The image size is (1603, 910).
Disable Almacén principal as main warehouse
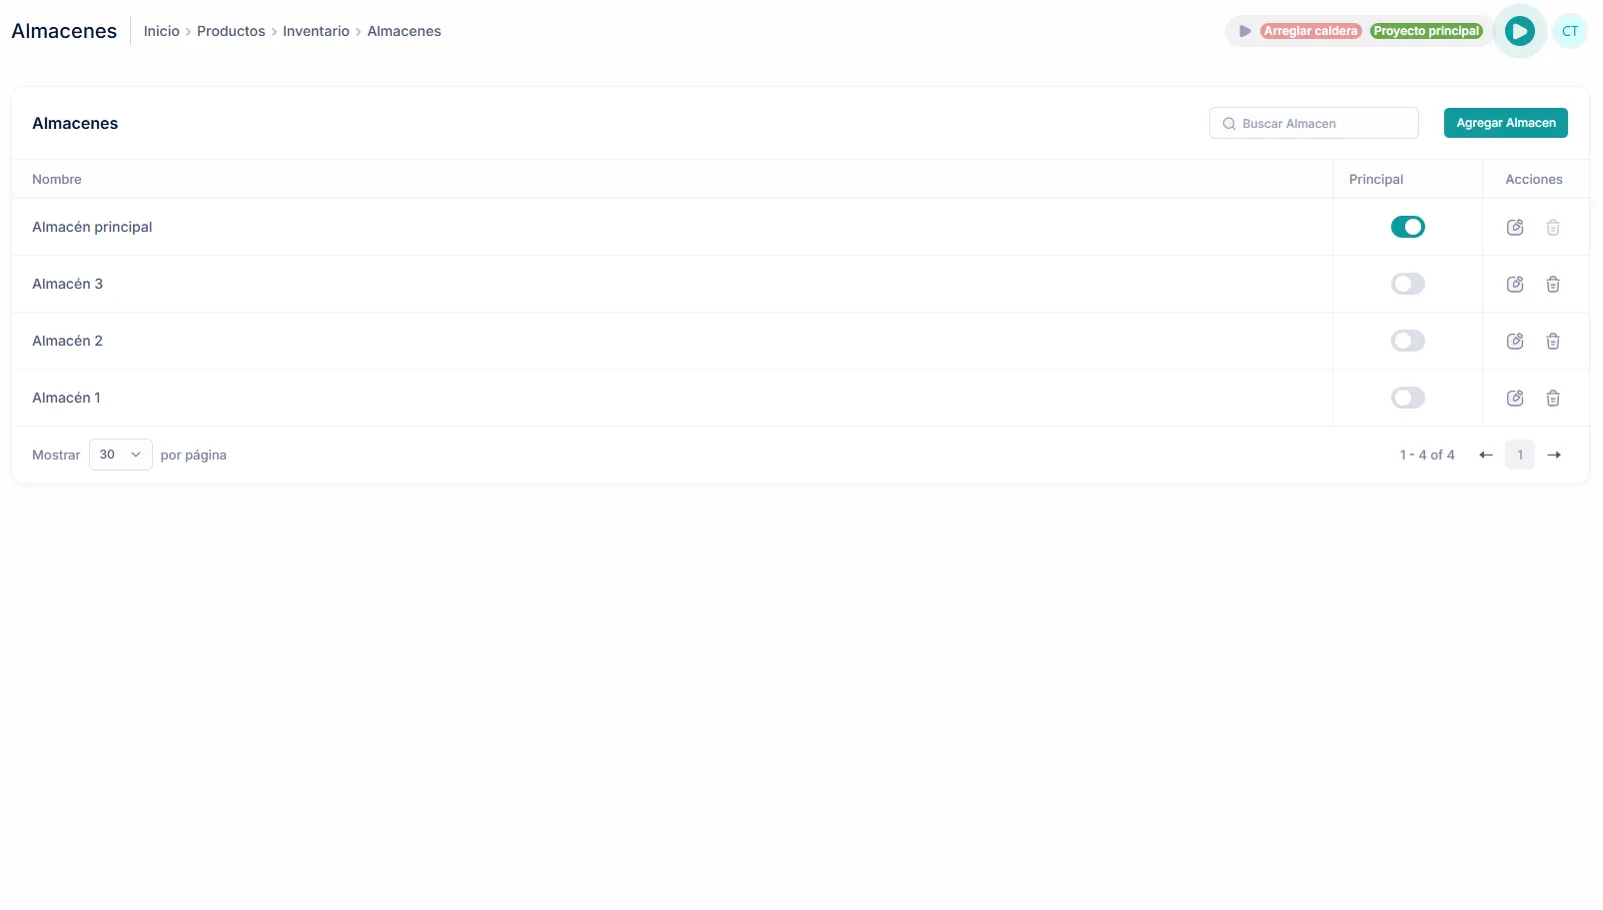click(1407, 227)
